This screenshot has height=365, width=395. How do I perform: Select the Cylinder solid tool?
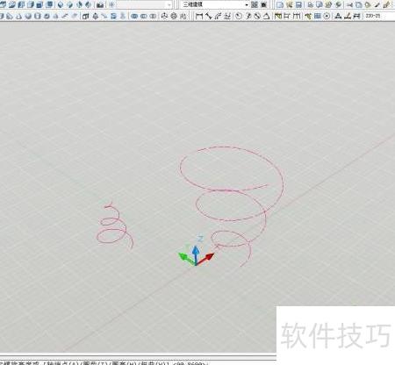(38, 16)
